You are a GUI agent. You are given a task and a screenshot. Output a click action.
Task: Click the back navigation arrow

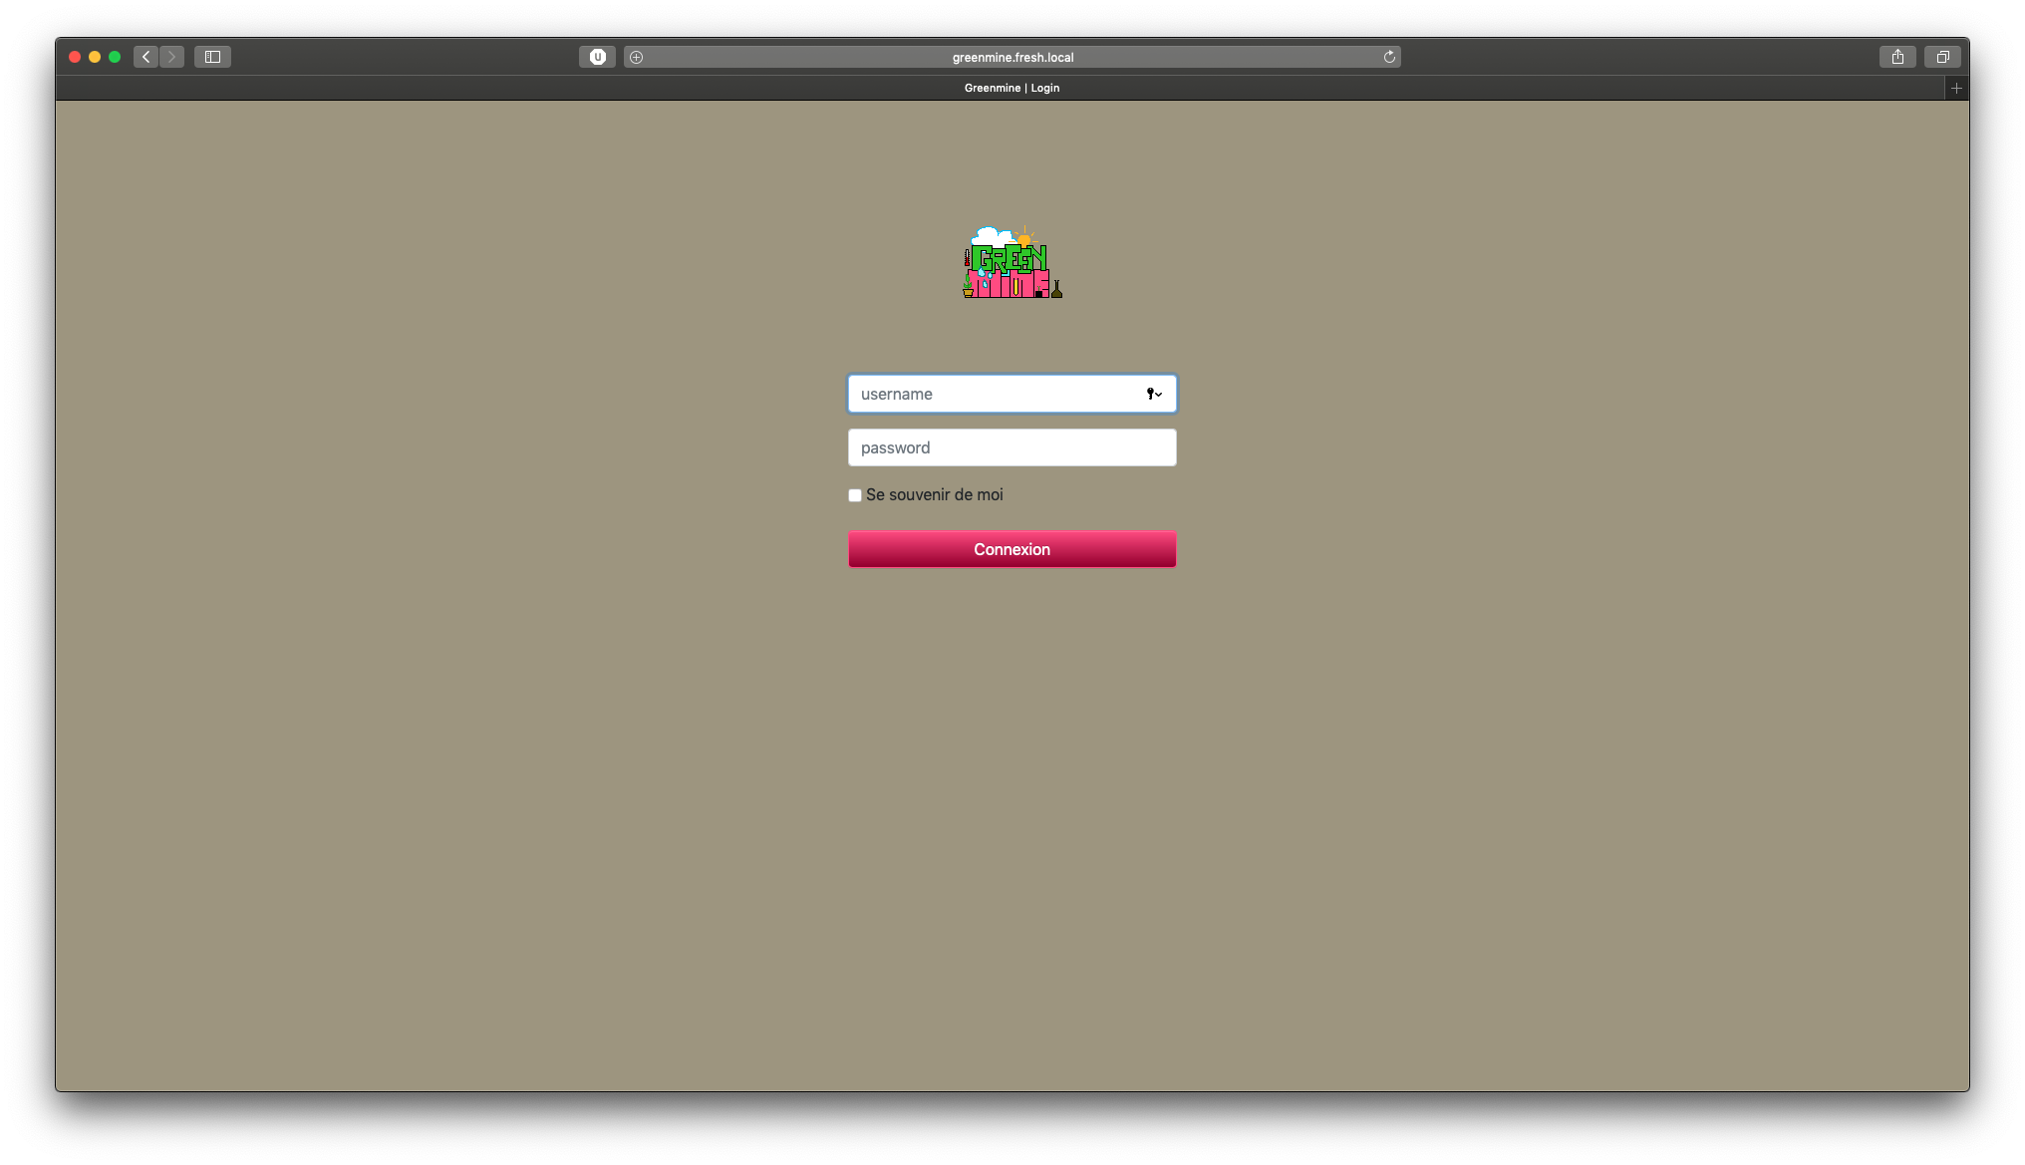146,57
